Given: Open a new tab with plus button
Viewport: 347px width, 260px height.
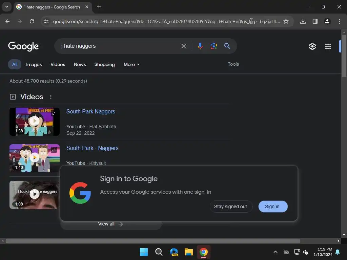Looking at the screenshot, I should (99, 7).
